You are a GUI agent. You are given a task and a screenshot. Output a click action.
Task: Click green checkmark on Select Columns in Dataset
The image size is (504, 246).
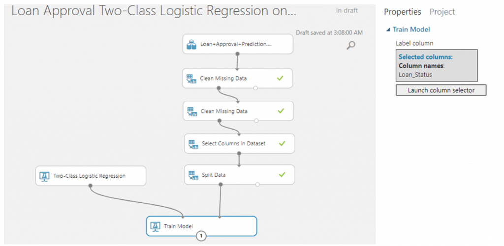point(282,143)
